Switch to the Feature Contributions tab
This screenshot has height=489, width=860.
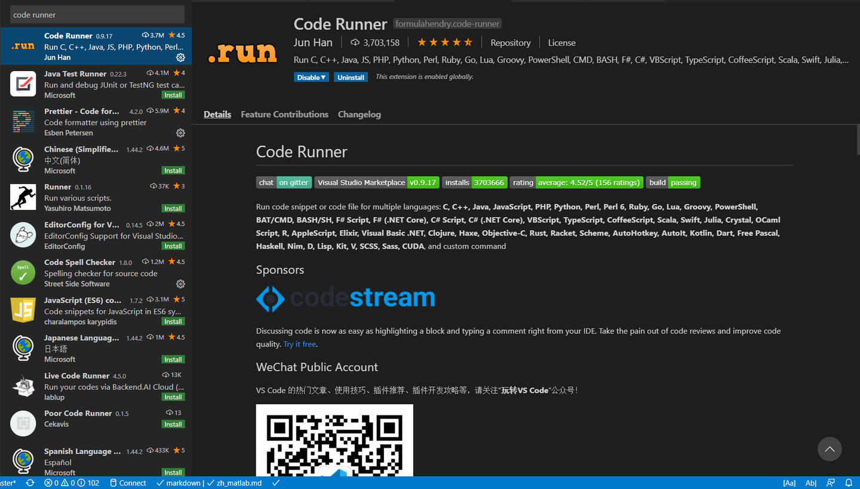(x=284, y=114)
